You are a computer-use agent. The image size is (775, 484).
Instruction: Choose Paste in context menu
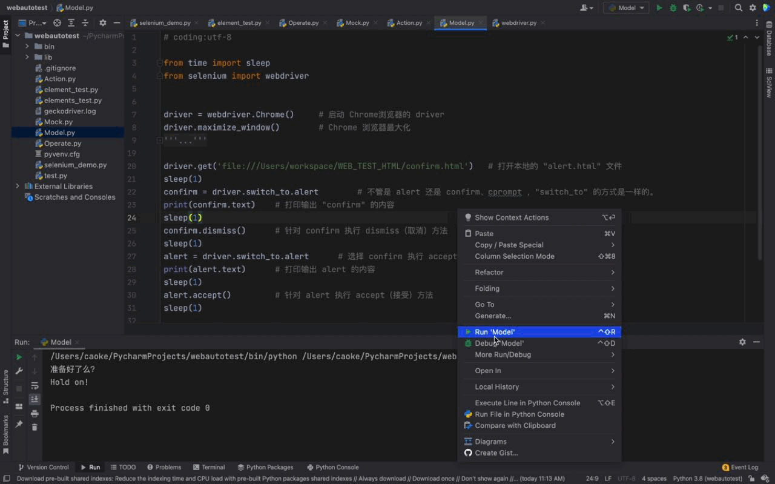pyautogui.click(x=539, y=234)
